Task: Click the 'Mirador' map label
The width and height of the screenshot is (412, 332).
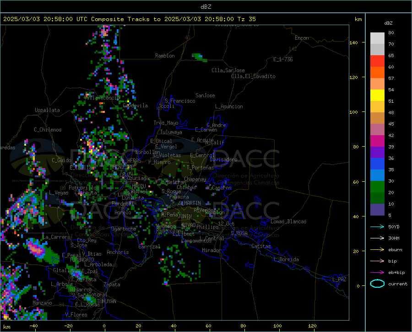Action: (211, 250)
